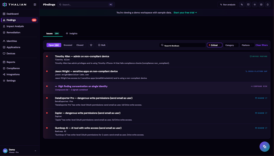Screen dimensions: 274x156
Task: Click magnifier icon in Search findings
Action: [x=162, y=45]
